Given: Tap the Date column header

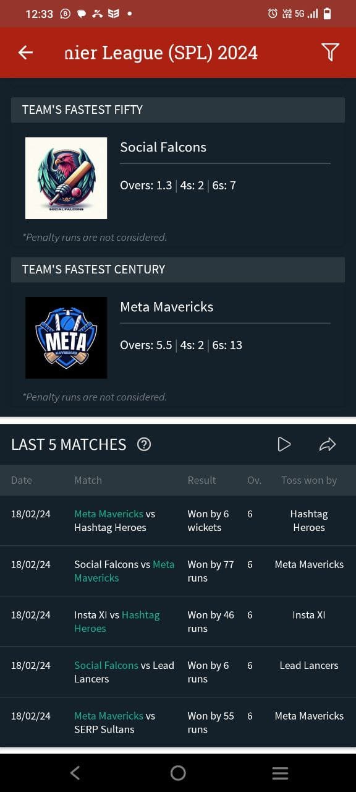Looking at the screenshot, I should coord(21,480).
